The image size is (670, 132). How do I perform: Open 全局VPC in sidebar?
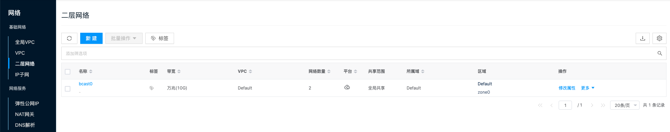coord(25,42)
